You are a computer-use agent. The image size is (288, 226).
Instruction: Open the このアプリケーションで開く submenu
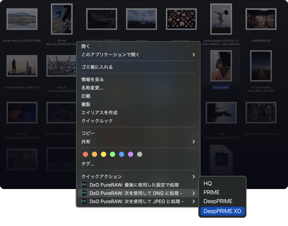coord(138,54)
